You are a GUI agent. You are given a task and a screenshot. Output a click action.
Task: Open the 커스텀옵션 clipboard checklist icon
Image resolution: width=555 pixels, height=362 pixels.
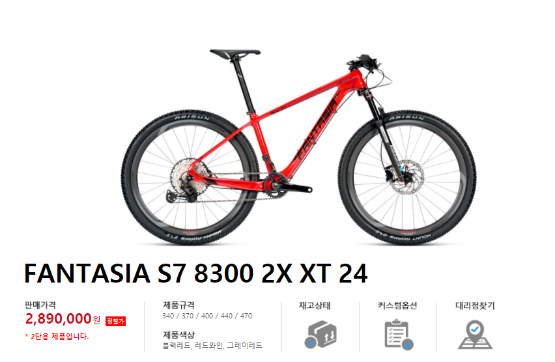[x=399, y=335]
